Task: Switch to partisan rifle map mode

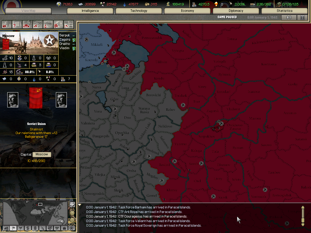Action: [x=43, y=228]
